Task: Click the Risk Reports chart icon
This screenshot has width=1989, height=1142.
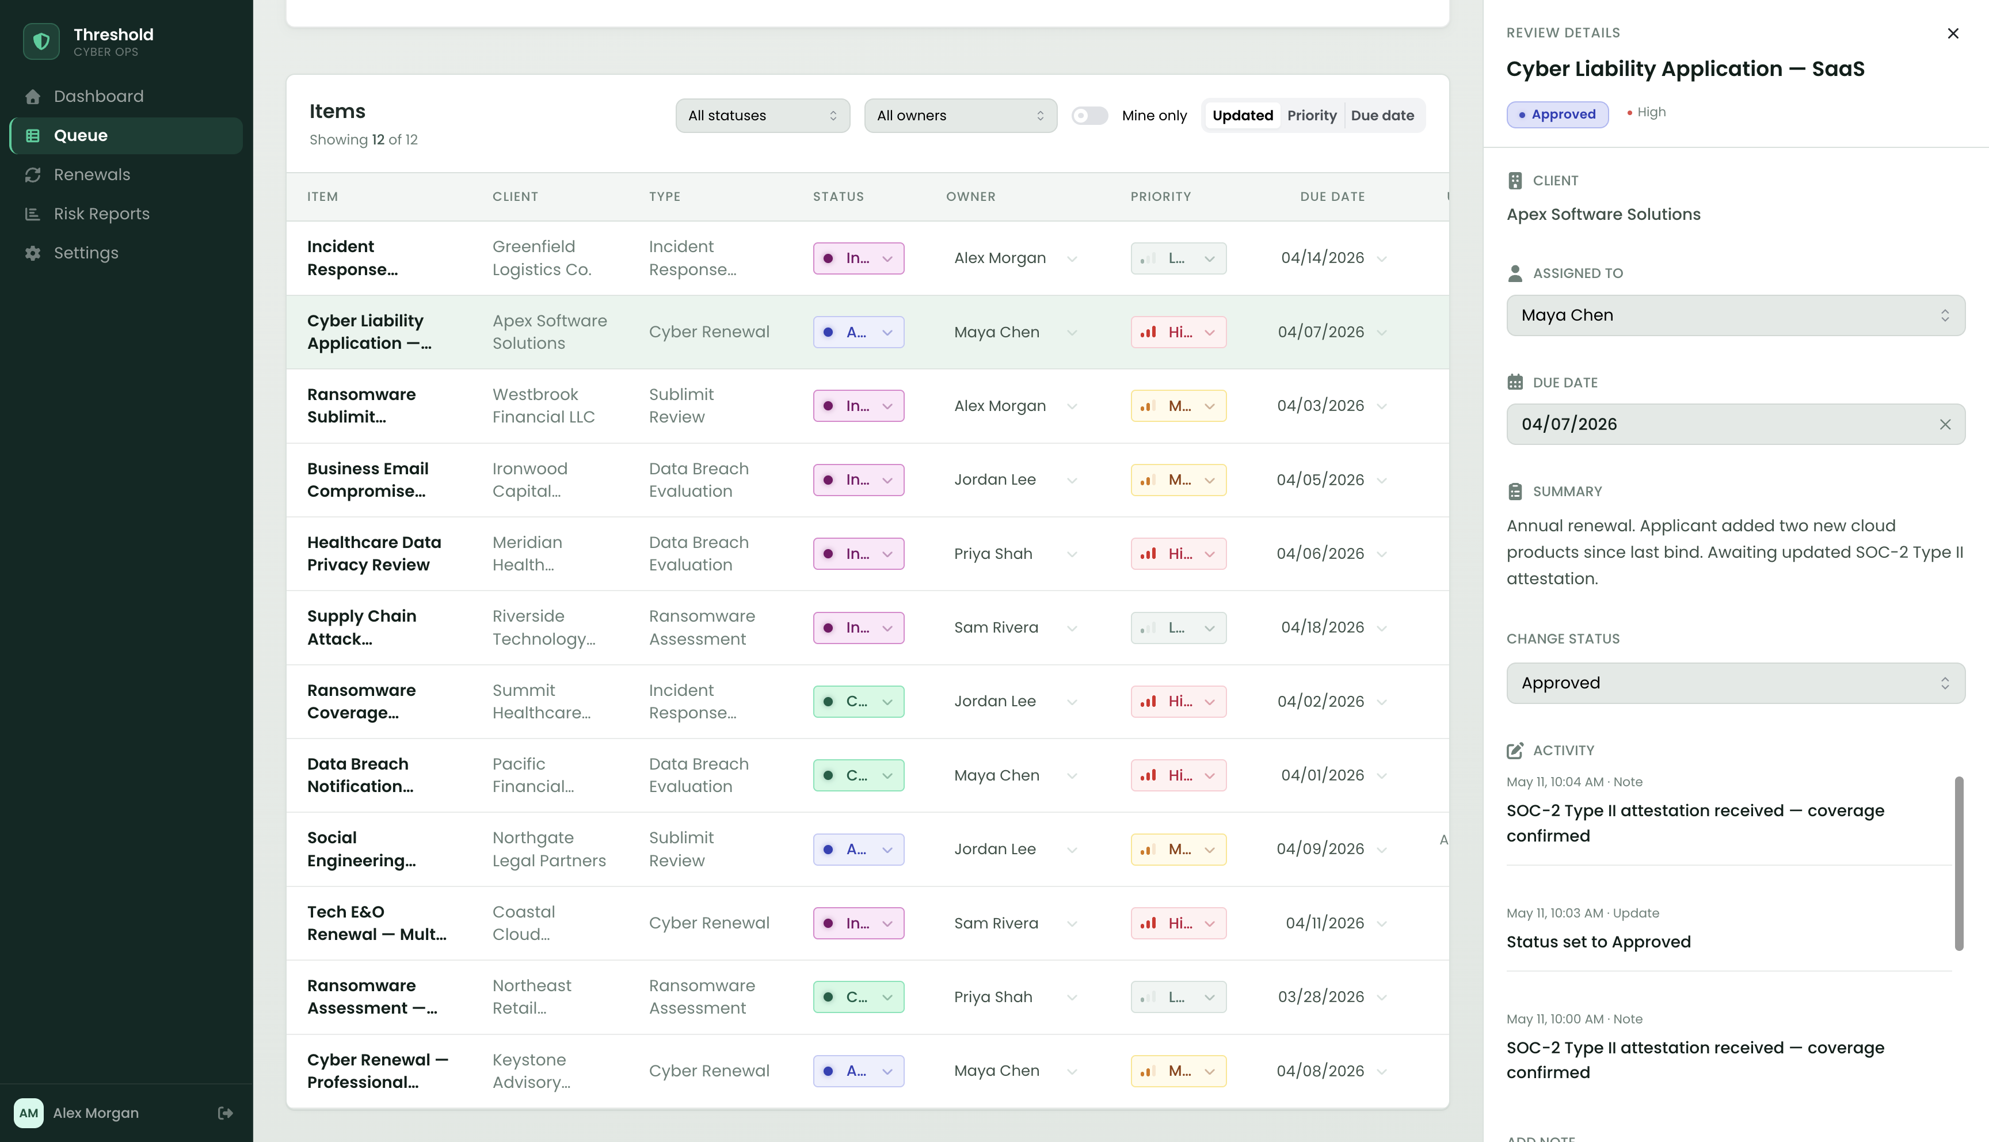Action: (x=33, y=214)
